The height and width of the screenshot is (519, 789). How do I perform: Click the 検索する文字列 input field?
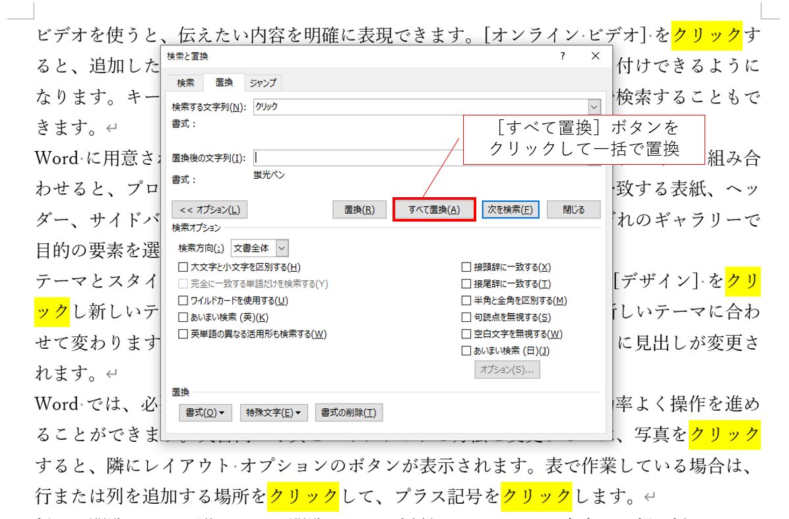[420, 107]
